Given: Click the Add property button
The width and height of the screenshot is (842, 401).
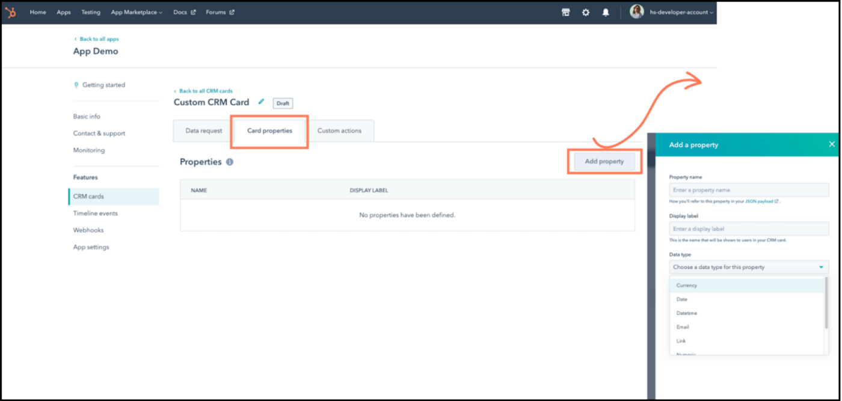Looking at the screenshot, I should [x=604, y=161].
